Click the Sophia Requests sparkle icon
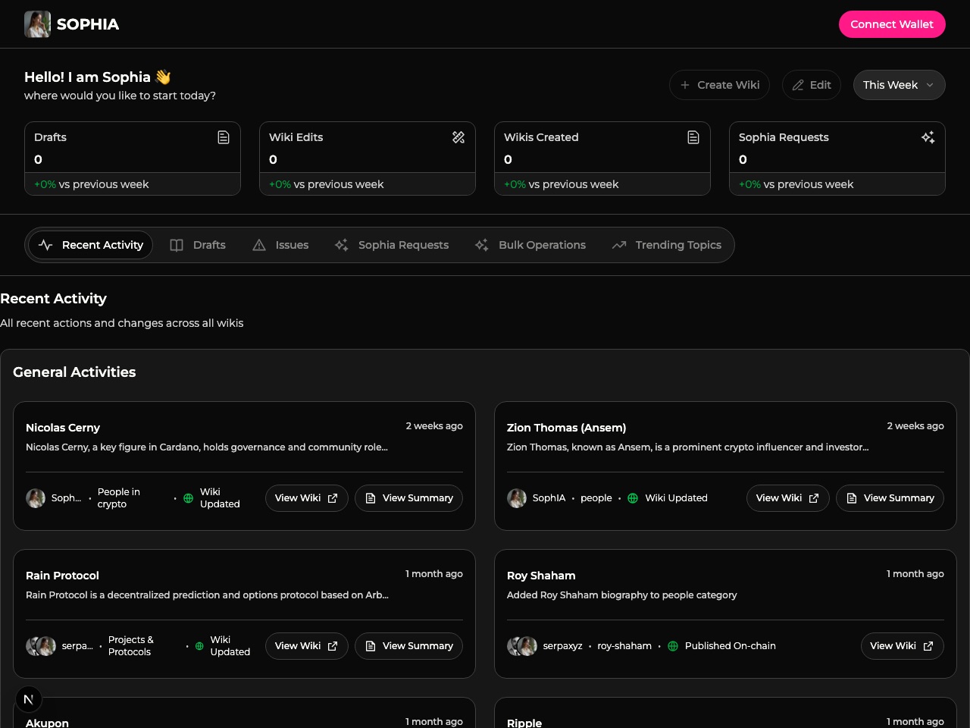 (x=928, y=137)
